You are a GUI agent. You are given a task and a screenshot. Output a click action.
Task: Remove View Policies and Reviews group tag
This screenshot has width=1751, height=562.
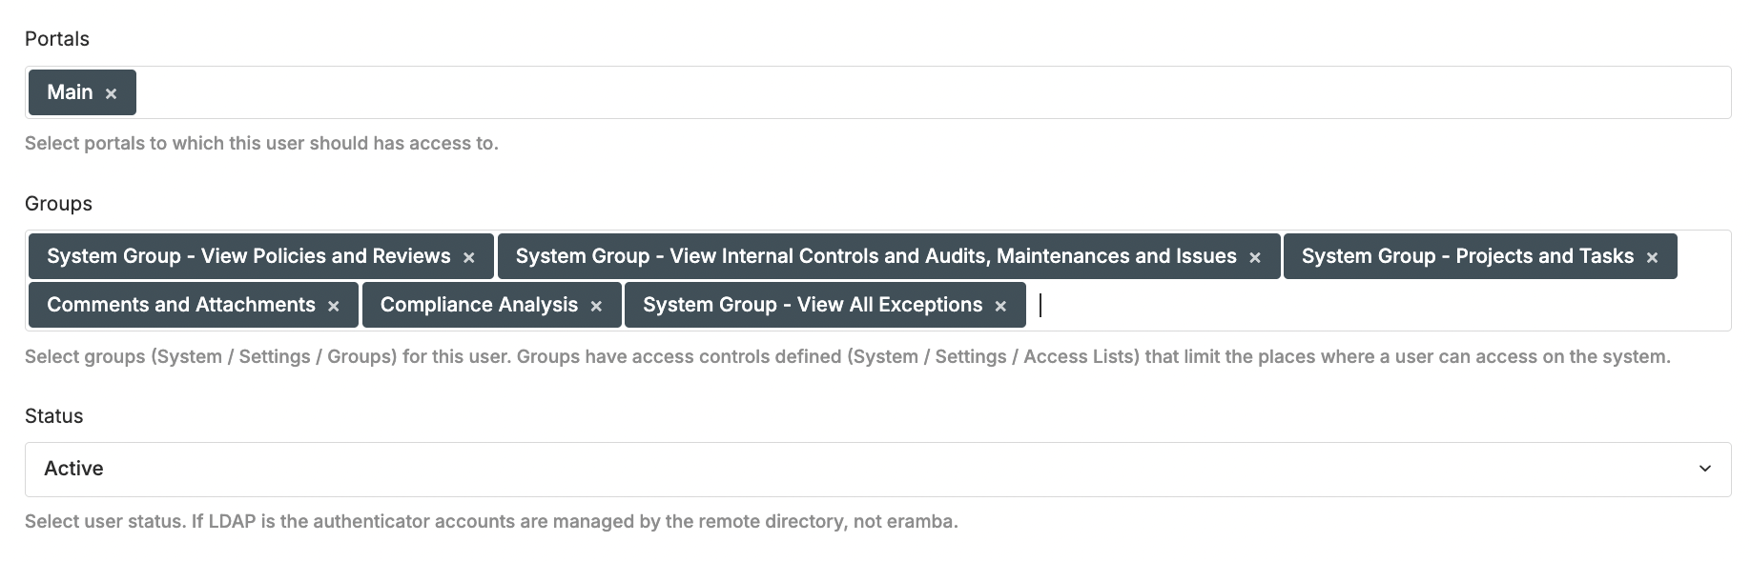coord(468,257)
